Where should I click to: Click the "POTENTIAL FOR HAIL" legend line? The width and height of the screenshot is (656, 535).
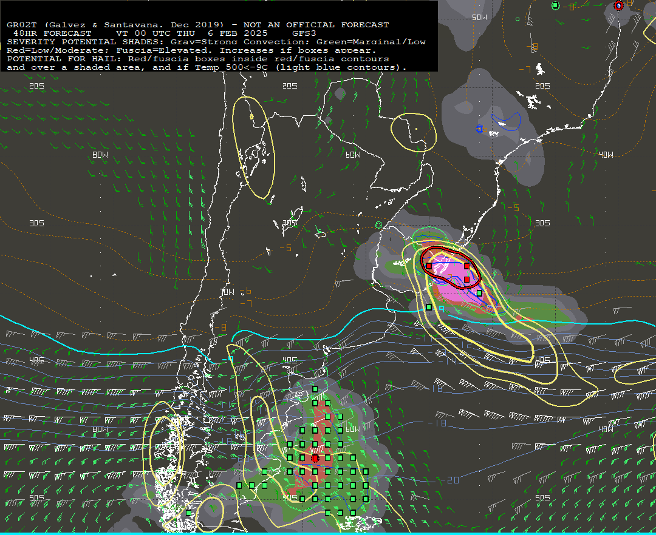(198, 59)
